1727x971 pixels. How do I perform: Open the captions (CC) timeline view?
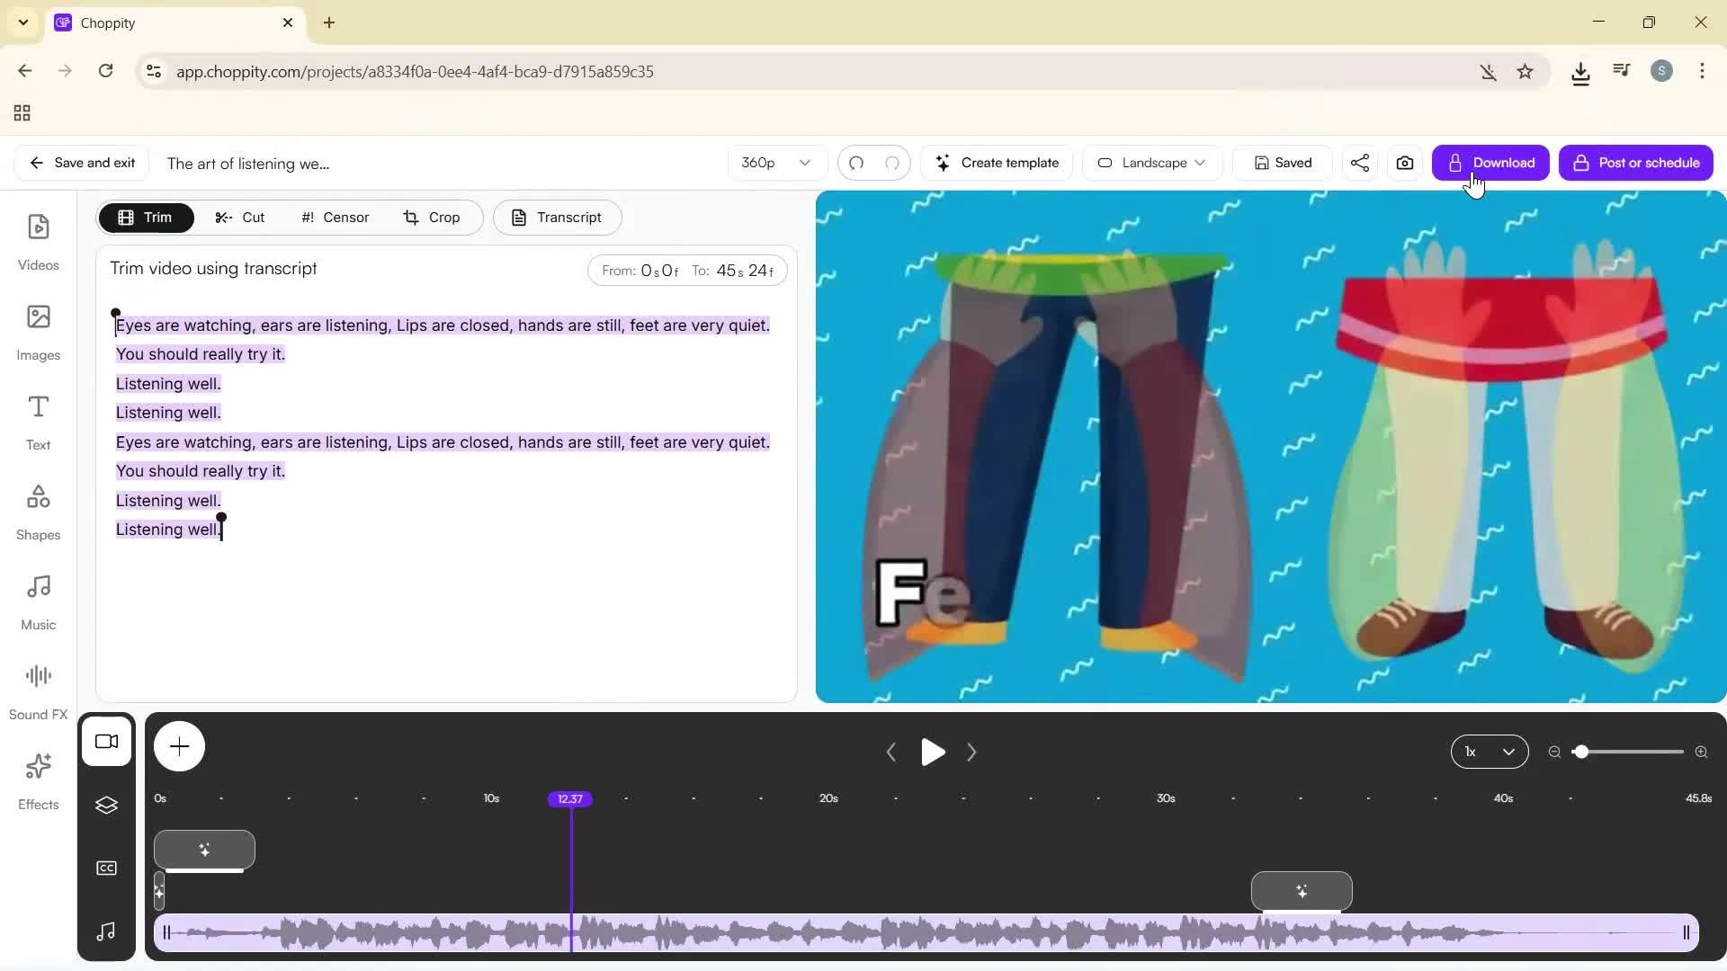(107, 868)
